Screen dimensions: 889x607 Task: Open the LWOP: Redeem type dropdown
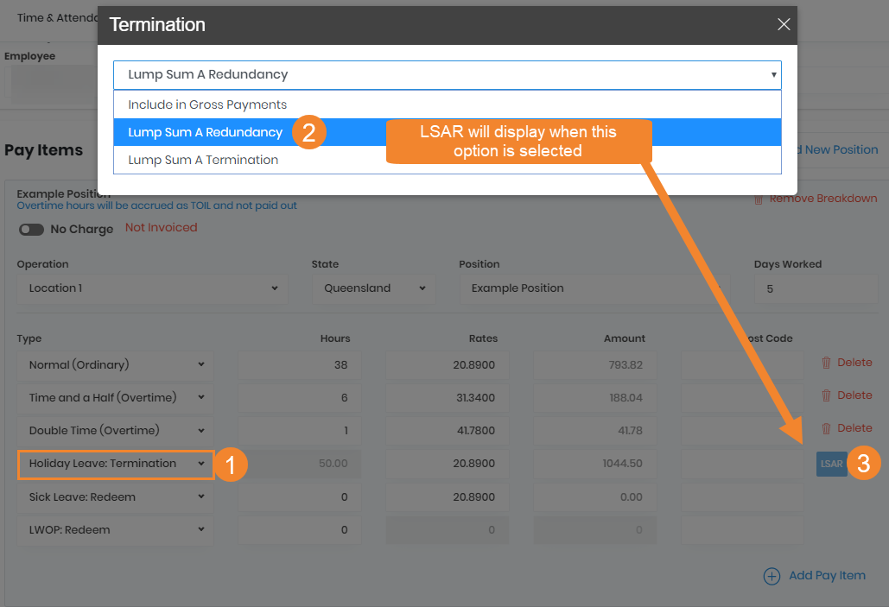[x=116, y=530]
